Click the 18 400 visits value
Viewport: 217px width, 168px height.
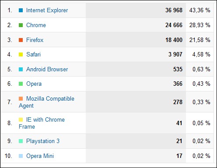[174, 40]
